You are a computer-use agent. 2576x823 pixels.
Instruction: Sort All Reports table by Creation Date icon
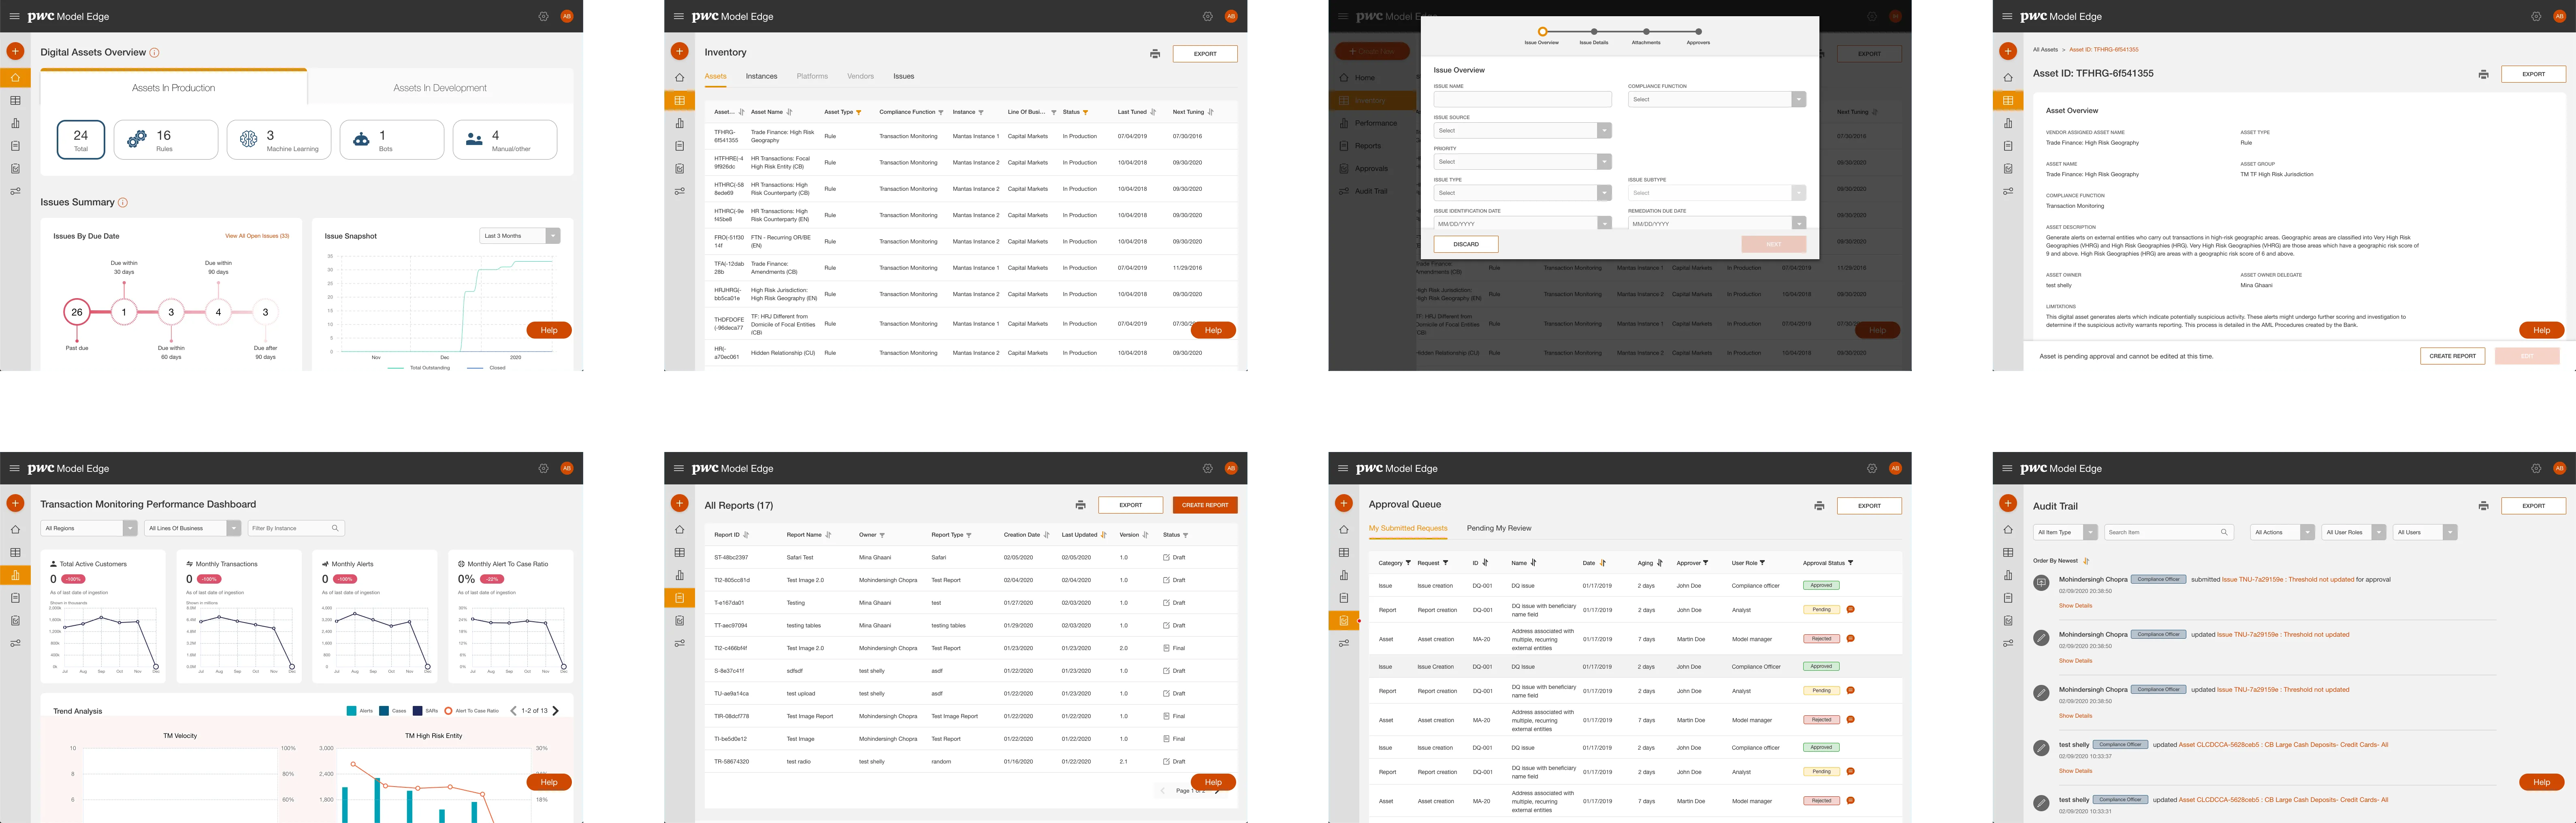[x=1047, y=535]
